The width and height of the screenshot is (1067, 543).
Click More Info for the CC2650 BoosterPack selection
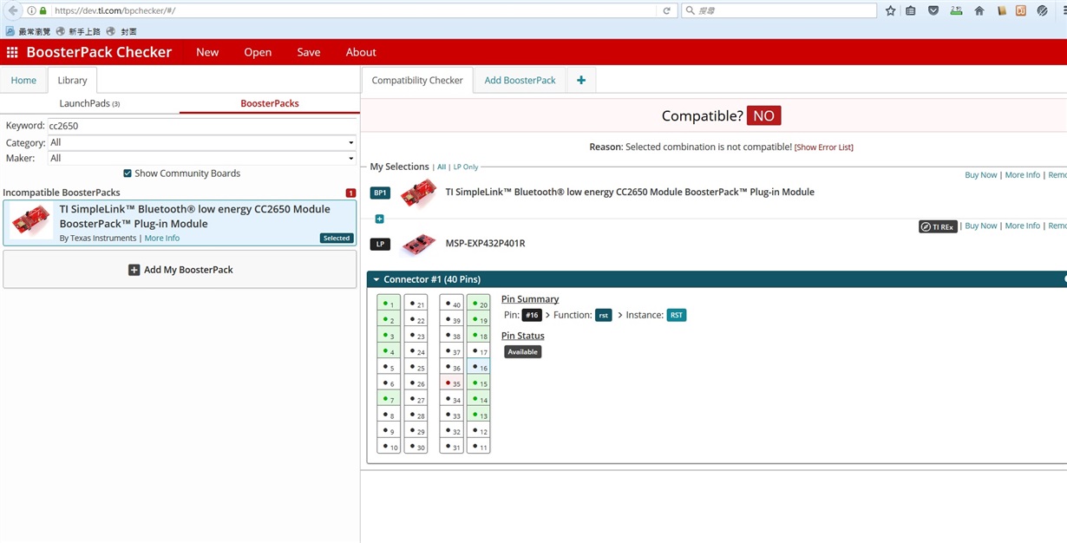(x=1023, y=175)
